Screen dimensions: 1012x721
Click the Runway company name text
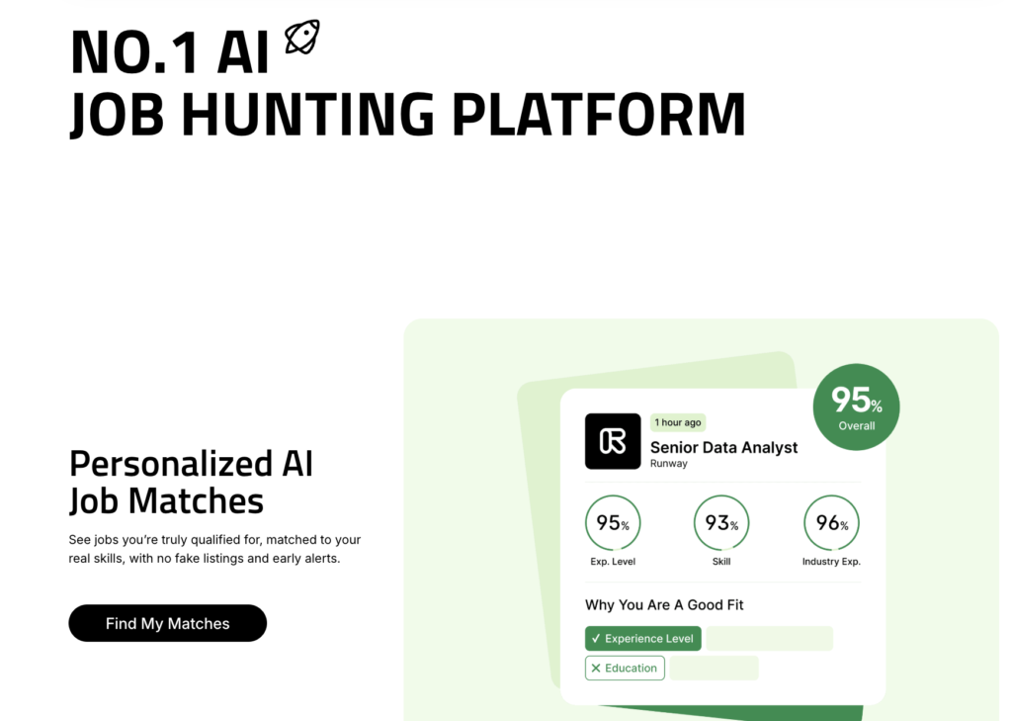click(x=669, y=464)
